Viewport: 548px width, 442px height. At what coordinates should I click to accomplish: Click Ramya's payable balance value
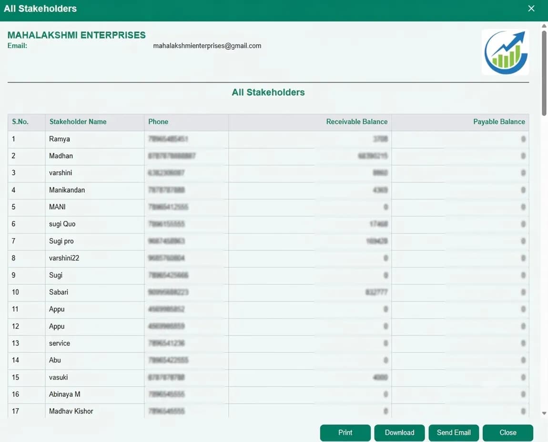pyautogui.click(x=523, y=139)
